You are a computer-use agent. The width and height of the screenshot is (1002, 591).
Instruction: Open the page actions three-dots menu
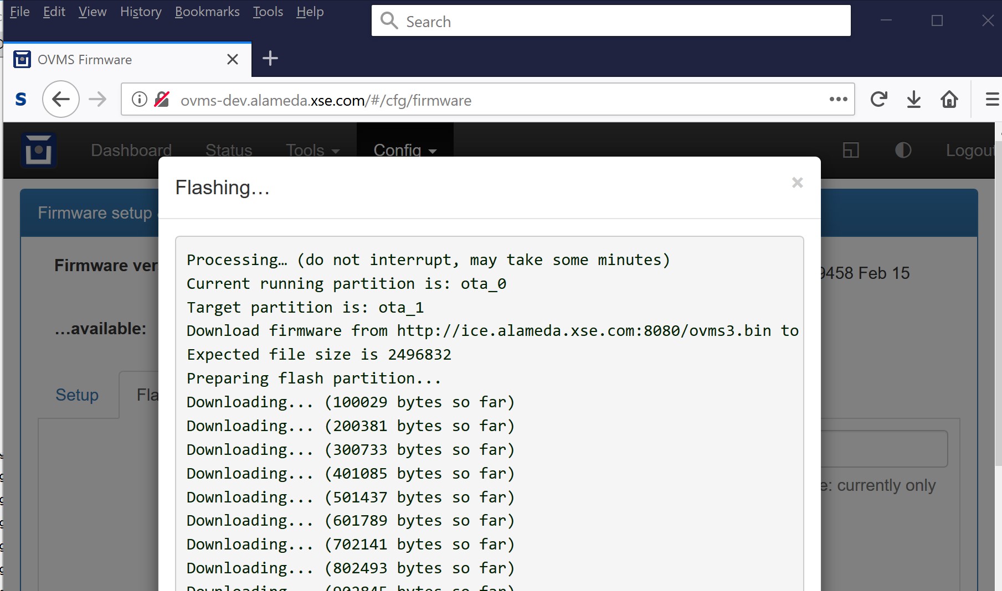[x=838, y=100]
